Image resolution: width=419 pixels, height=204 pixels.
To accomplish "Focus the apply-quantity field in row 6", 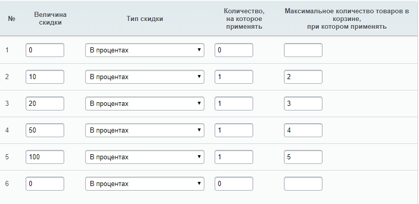I will pos(234,184).
